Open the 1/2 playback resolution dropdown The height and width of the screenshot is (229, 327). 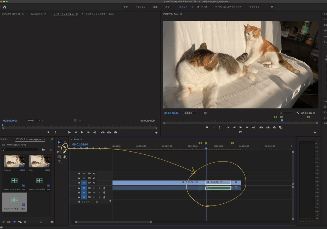pyautogui.click(x=286, y=113)
